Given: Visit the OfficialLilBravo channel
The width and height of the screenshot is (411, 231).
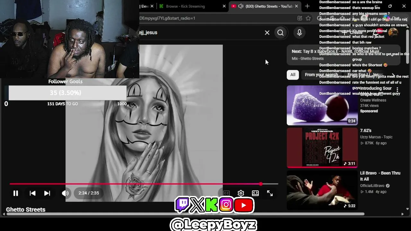Looking at the screenshot, I should coord(372,186).
